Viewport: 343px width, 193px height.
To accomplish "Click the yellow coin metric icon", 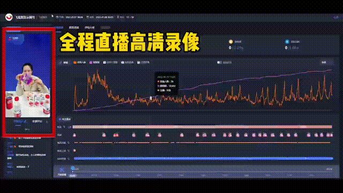I will (x=231, y=42).
